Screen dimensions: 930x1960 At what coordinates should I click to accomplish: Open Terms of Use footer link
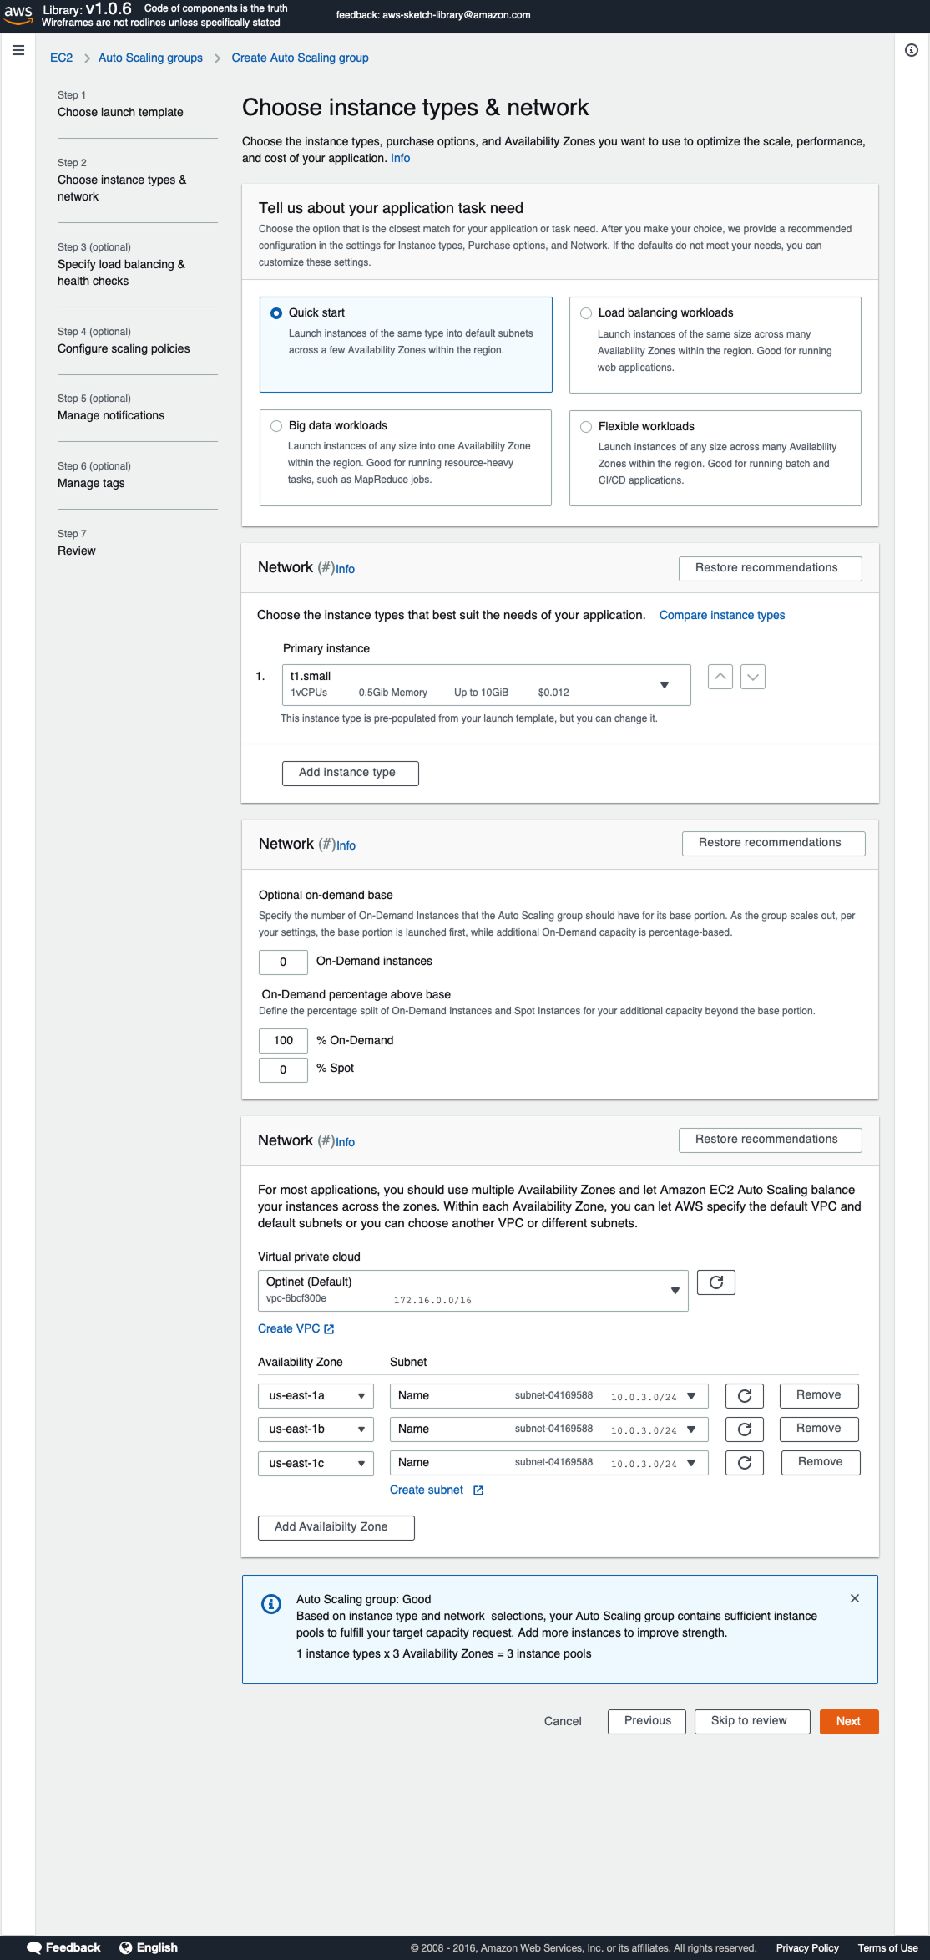pyautogui.click(x=887, y=1948)
